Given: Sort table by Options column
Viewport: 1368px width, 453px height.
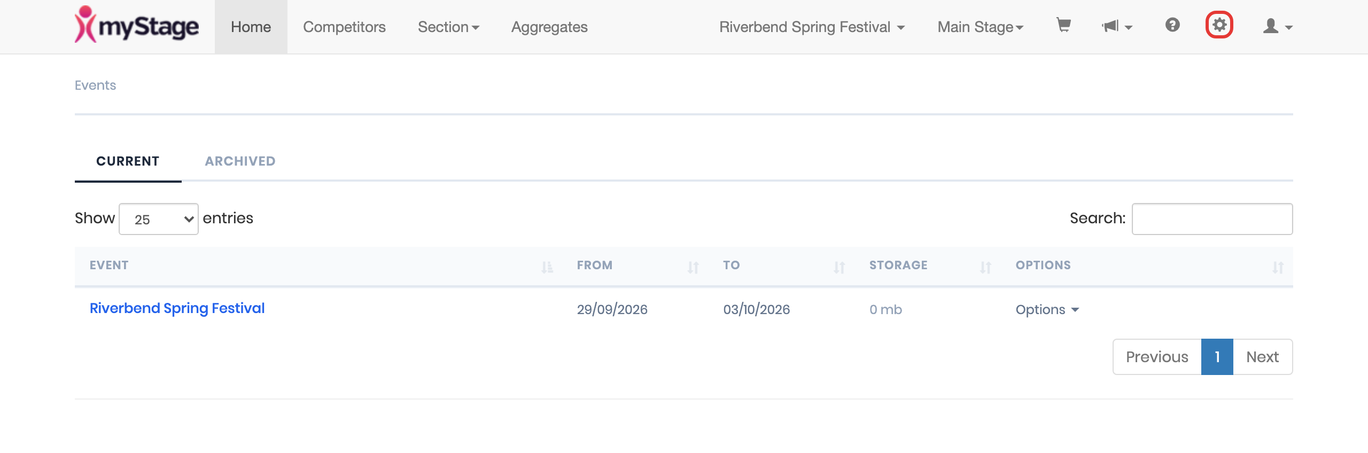Looking at the screenshot, I should (x=1147, y=265).
